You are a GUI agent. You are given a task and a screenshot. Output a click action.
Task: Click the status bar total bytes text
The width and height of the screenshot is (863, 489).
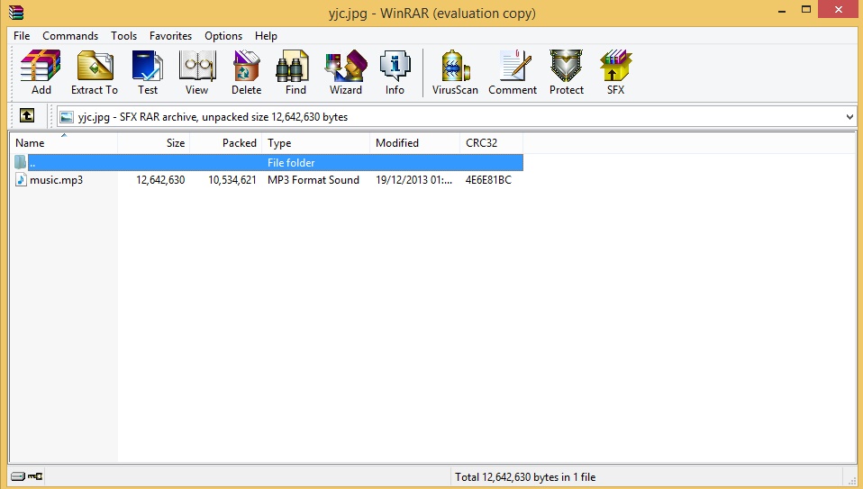[x=525, y=477]
